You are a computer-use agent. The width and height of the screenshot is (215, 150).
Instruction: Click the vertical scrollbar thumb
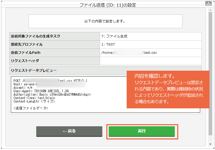(x=210, y=74)
